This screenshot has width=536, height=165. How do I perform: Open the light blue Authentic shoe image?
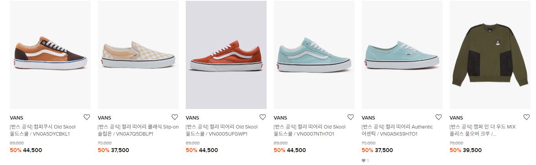402,55
